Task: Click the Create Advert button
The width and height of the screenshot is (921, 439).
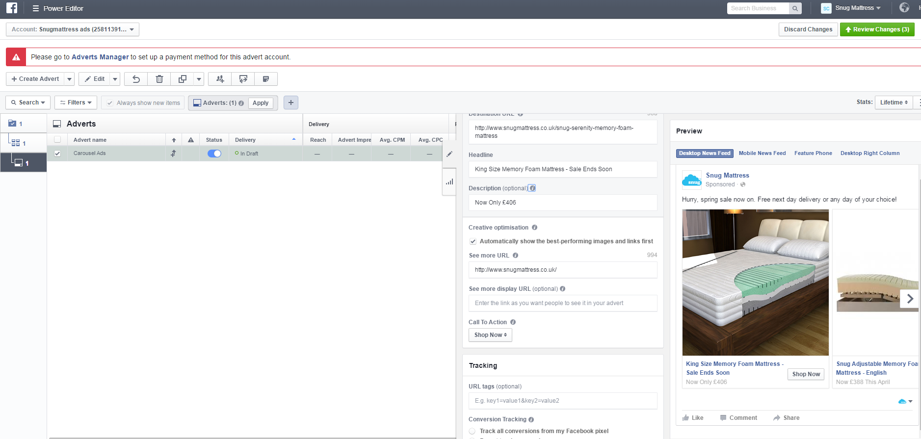Action: pyautogui.click(x=35, y=79)
